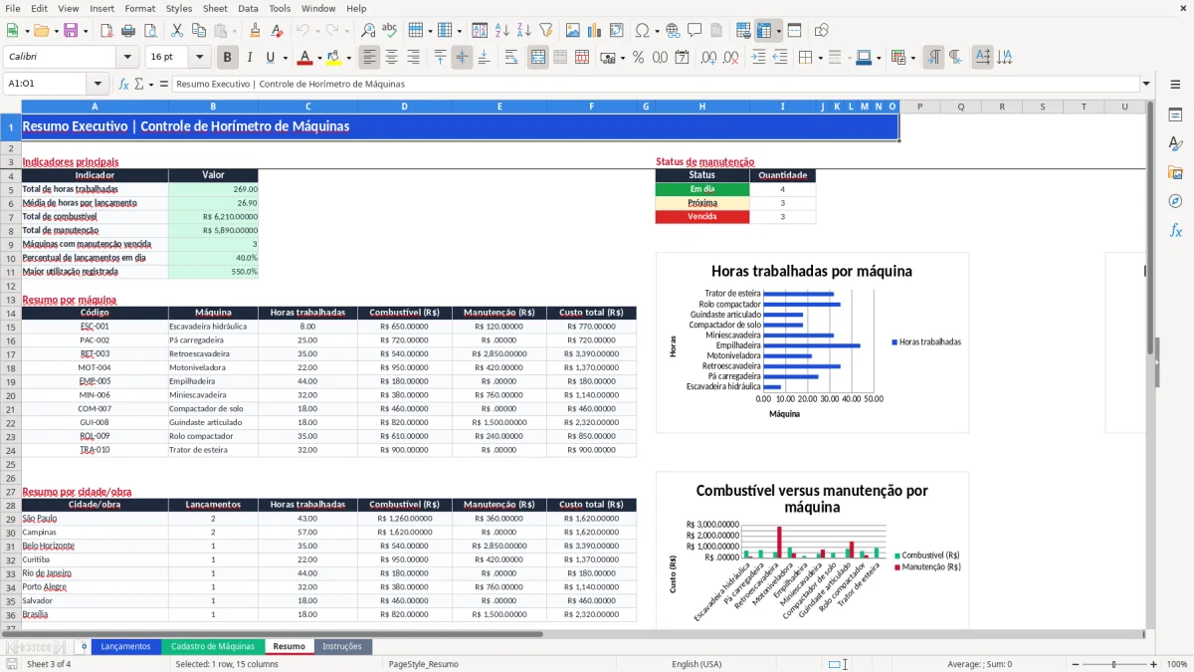Click the Zoom Out minus button
1194x672 pixels.
[1074, 664]
